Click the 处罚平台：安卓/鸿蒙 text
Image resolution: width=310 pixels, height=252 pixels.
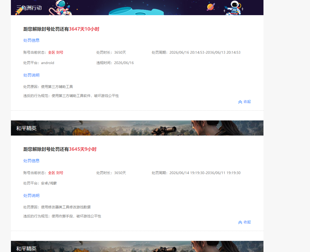click(40, 183)
